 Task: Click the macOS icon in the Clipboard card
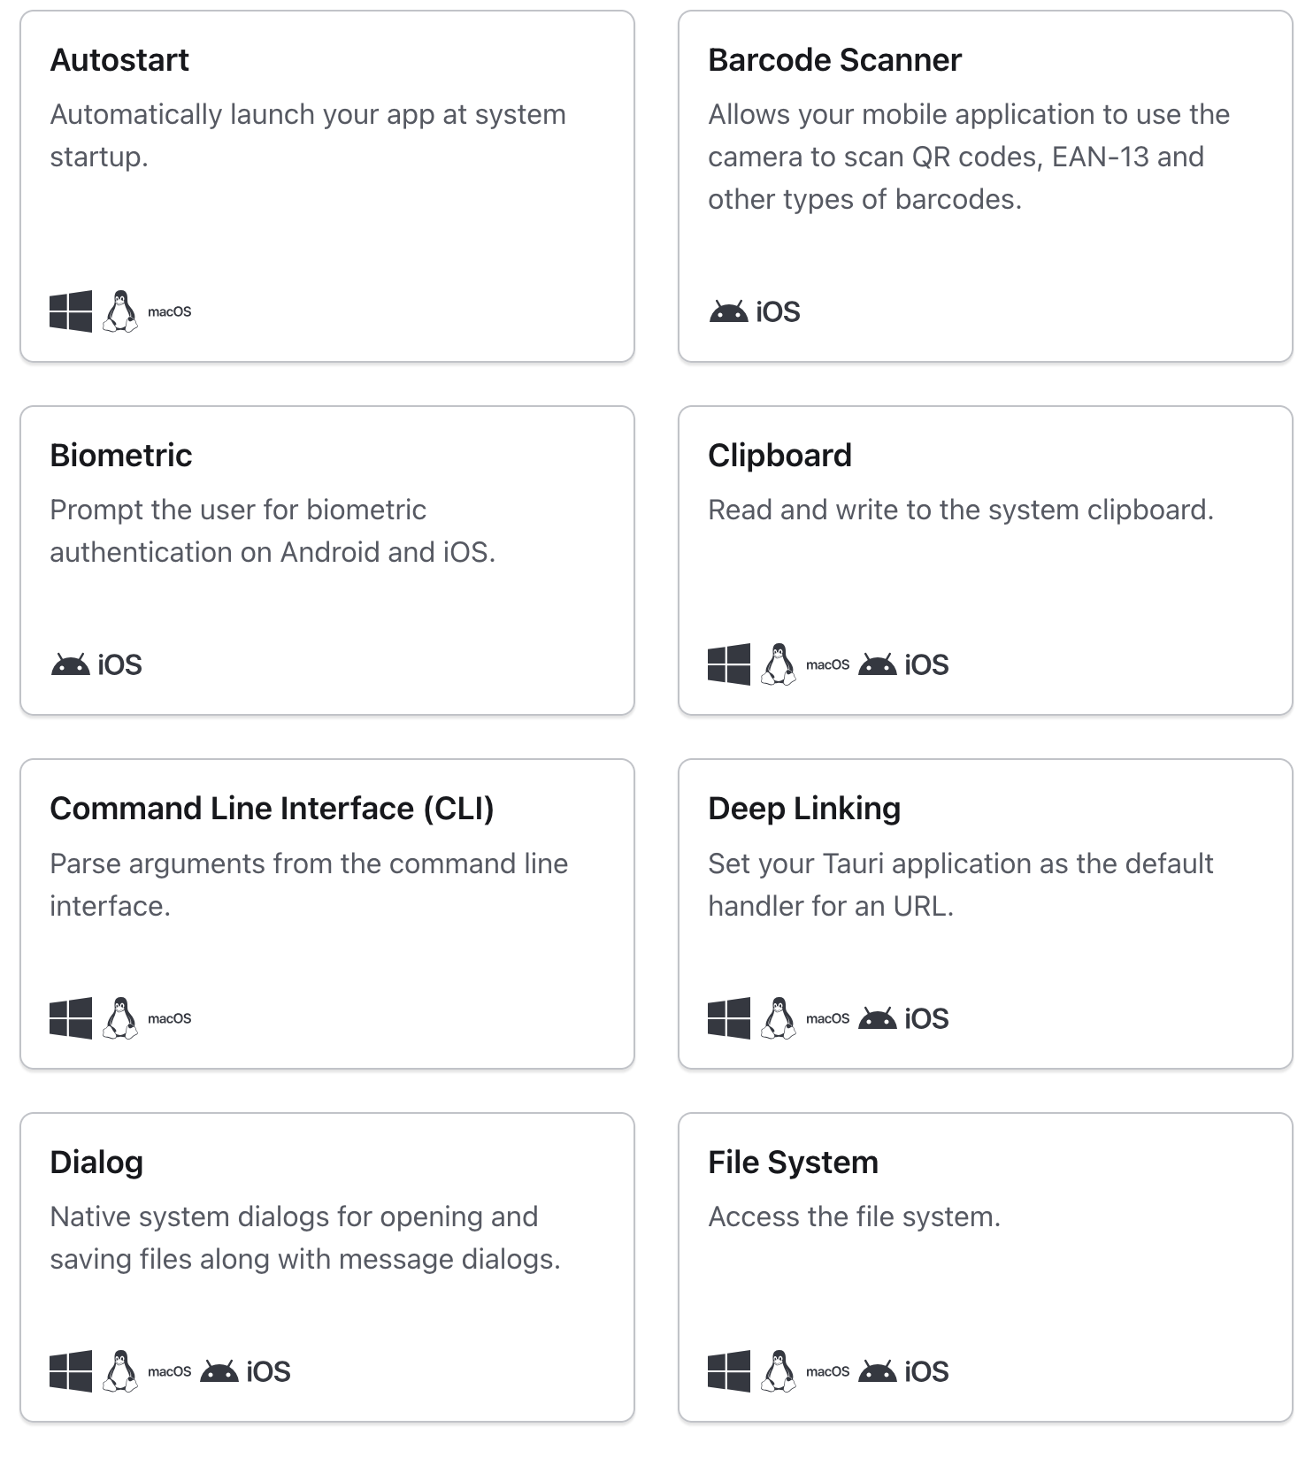coord(827,664)
